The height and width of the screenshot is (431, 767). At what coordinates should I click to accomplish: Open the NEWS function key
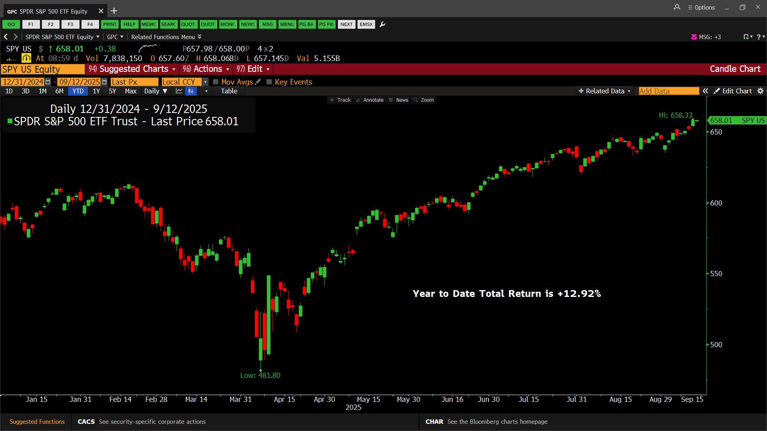[x=248, y=24]
